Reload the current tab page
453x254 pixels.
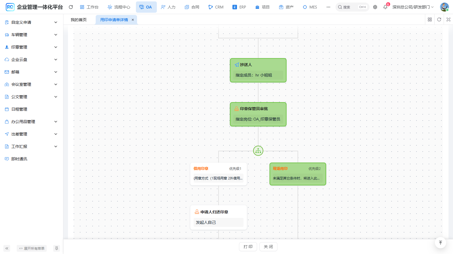click(x=439, y=19)
